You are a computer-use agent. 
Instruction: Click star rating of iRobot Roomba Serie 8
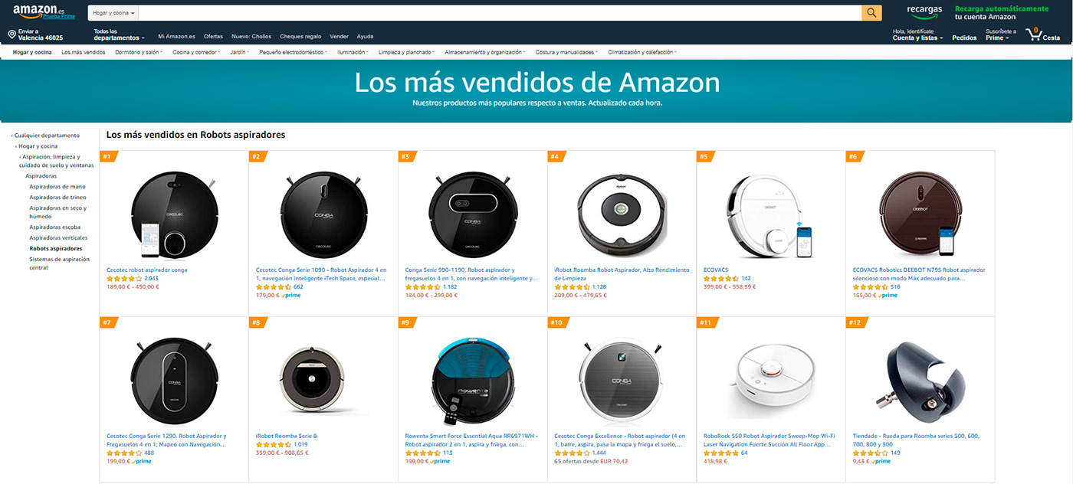pyautogui.click(x=273, y=444)
